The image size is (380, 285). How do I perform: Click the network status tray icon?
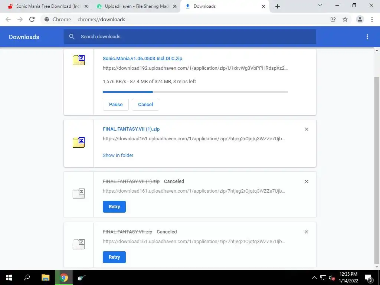coord(323,278)
